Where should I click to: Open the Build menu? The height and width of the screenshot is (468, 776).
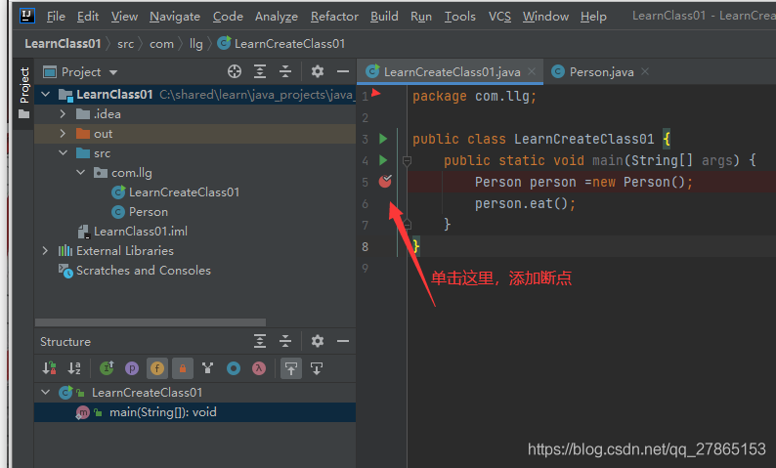tap(384, 17)
